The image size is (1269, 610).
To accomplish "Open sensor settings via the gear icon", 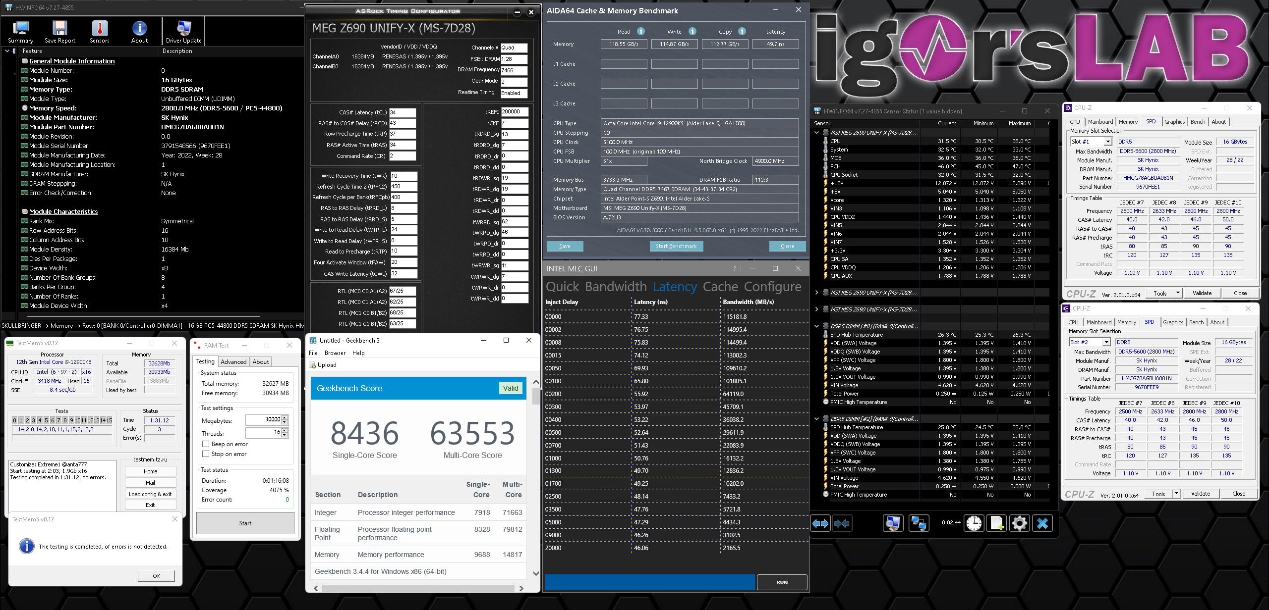I will 1020,523.
